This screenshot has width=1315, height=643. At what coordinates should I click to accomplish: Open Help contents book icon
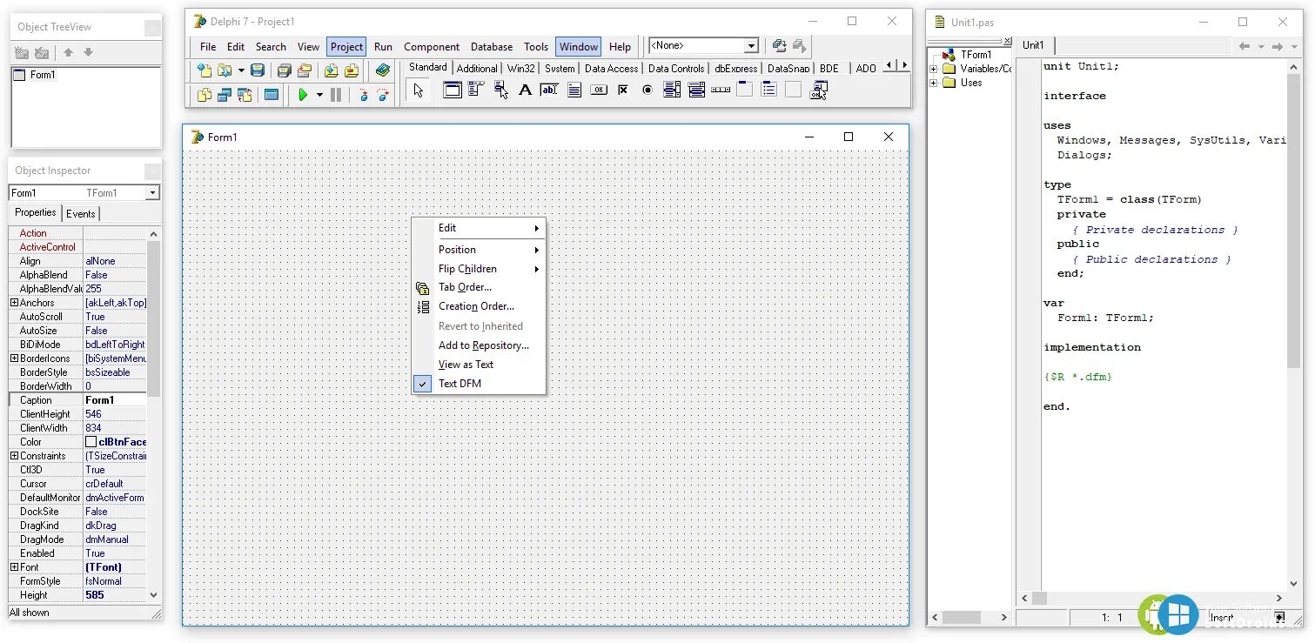(x=383, y=70)
